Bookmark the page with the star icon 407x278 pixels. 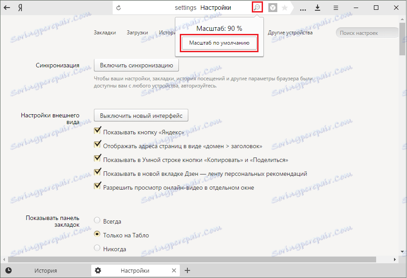tap(285, 8)
